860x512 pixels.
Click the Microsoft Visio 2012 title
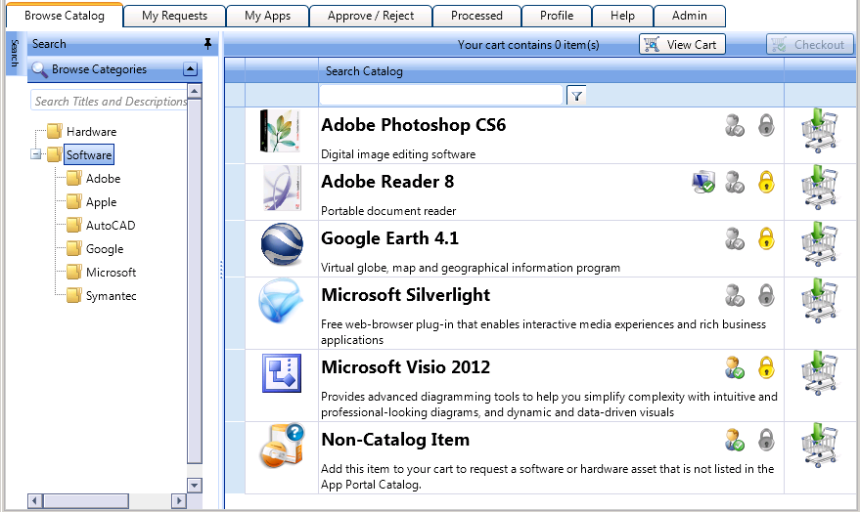pyautogui.click(x=406, y=366)
